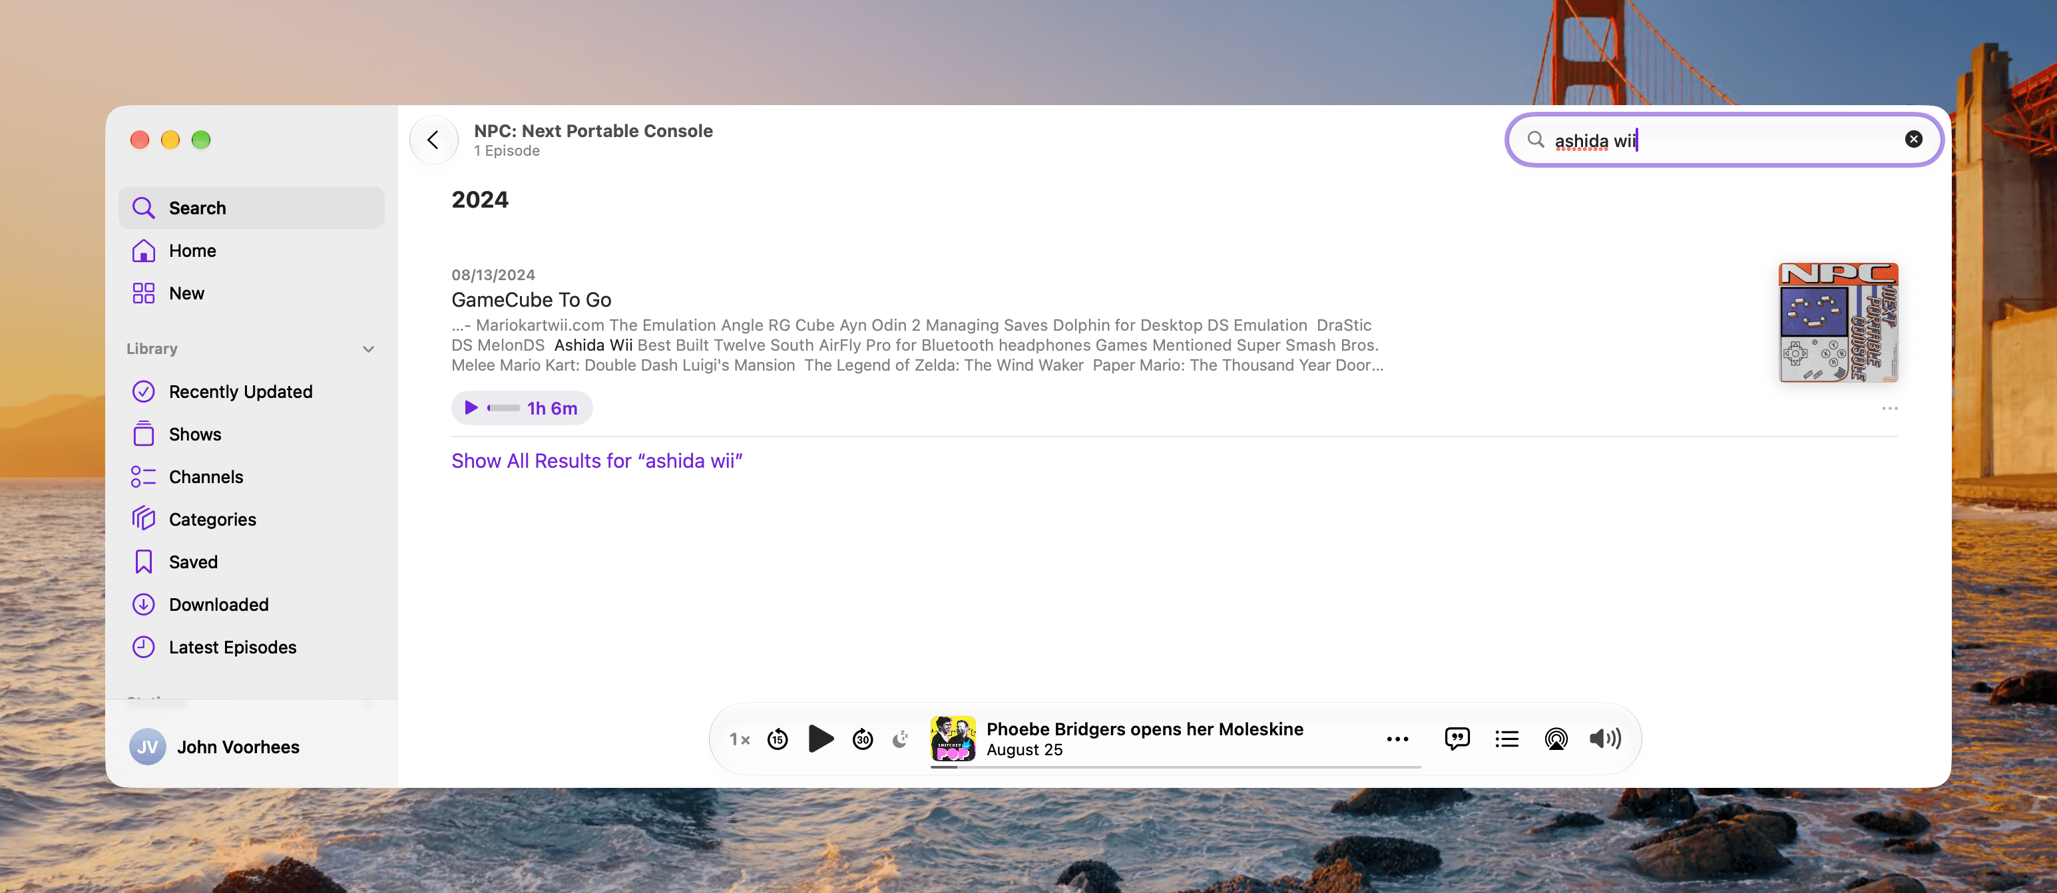Click the episode description text
The height and width of the screenshot is (893, 2057).
[x=917, y=345]
